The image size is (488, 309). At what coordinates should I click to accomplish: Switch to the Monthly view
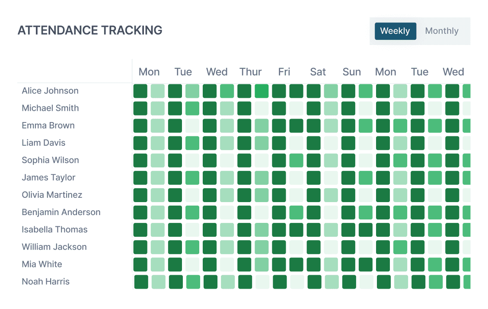tap(442, 31)
